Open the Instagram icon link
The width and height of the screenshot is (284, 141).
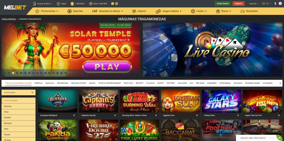tap(117, 4)
